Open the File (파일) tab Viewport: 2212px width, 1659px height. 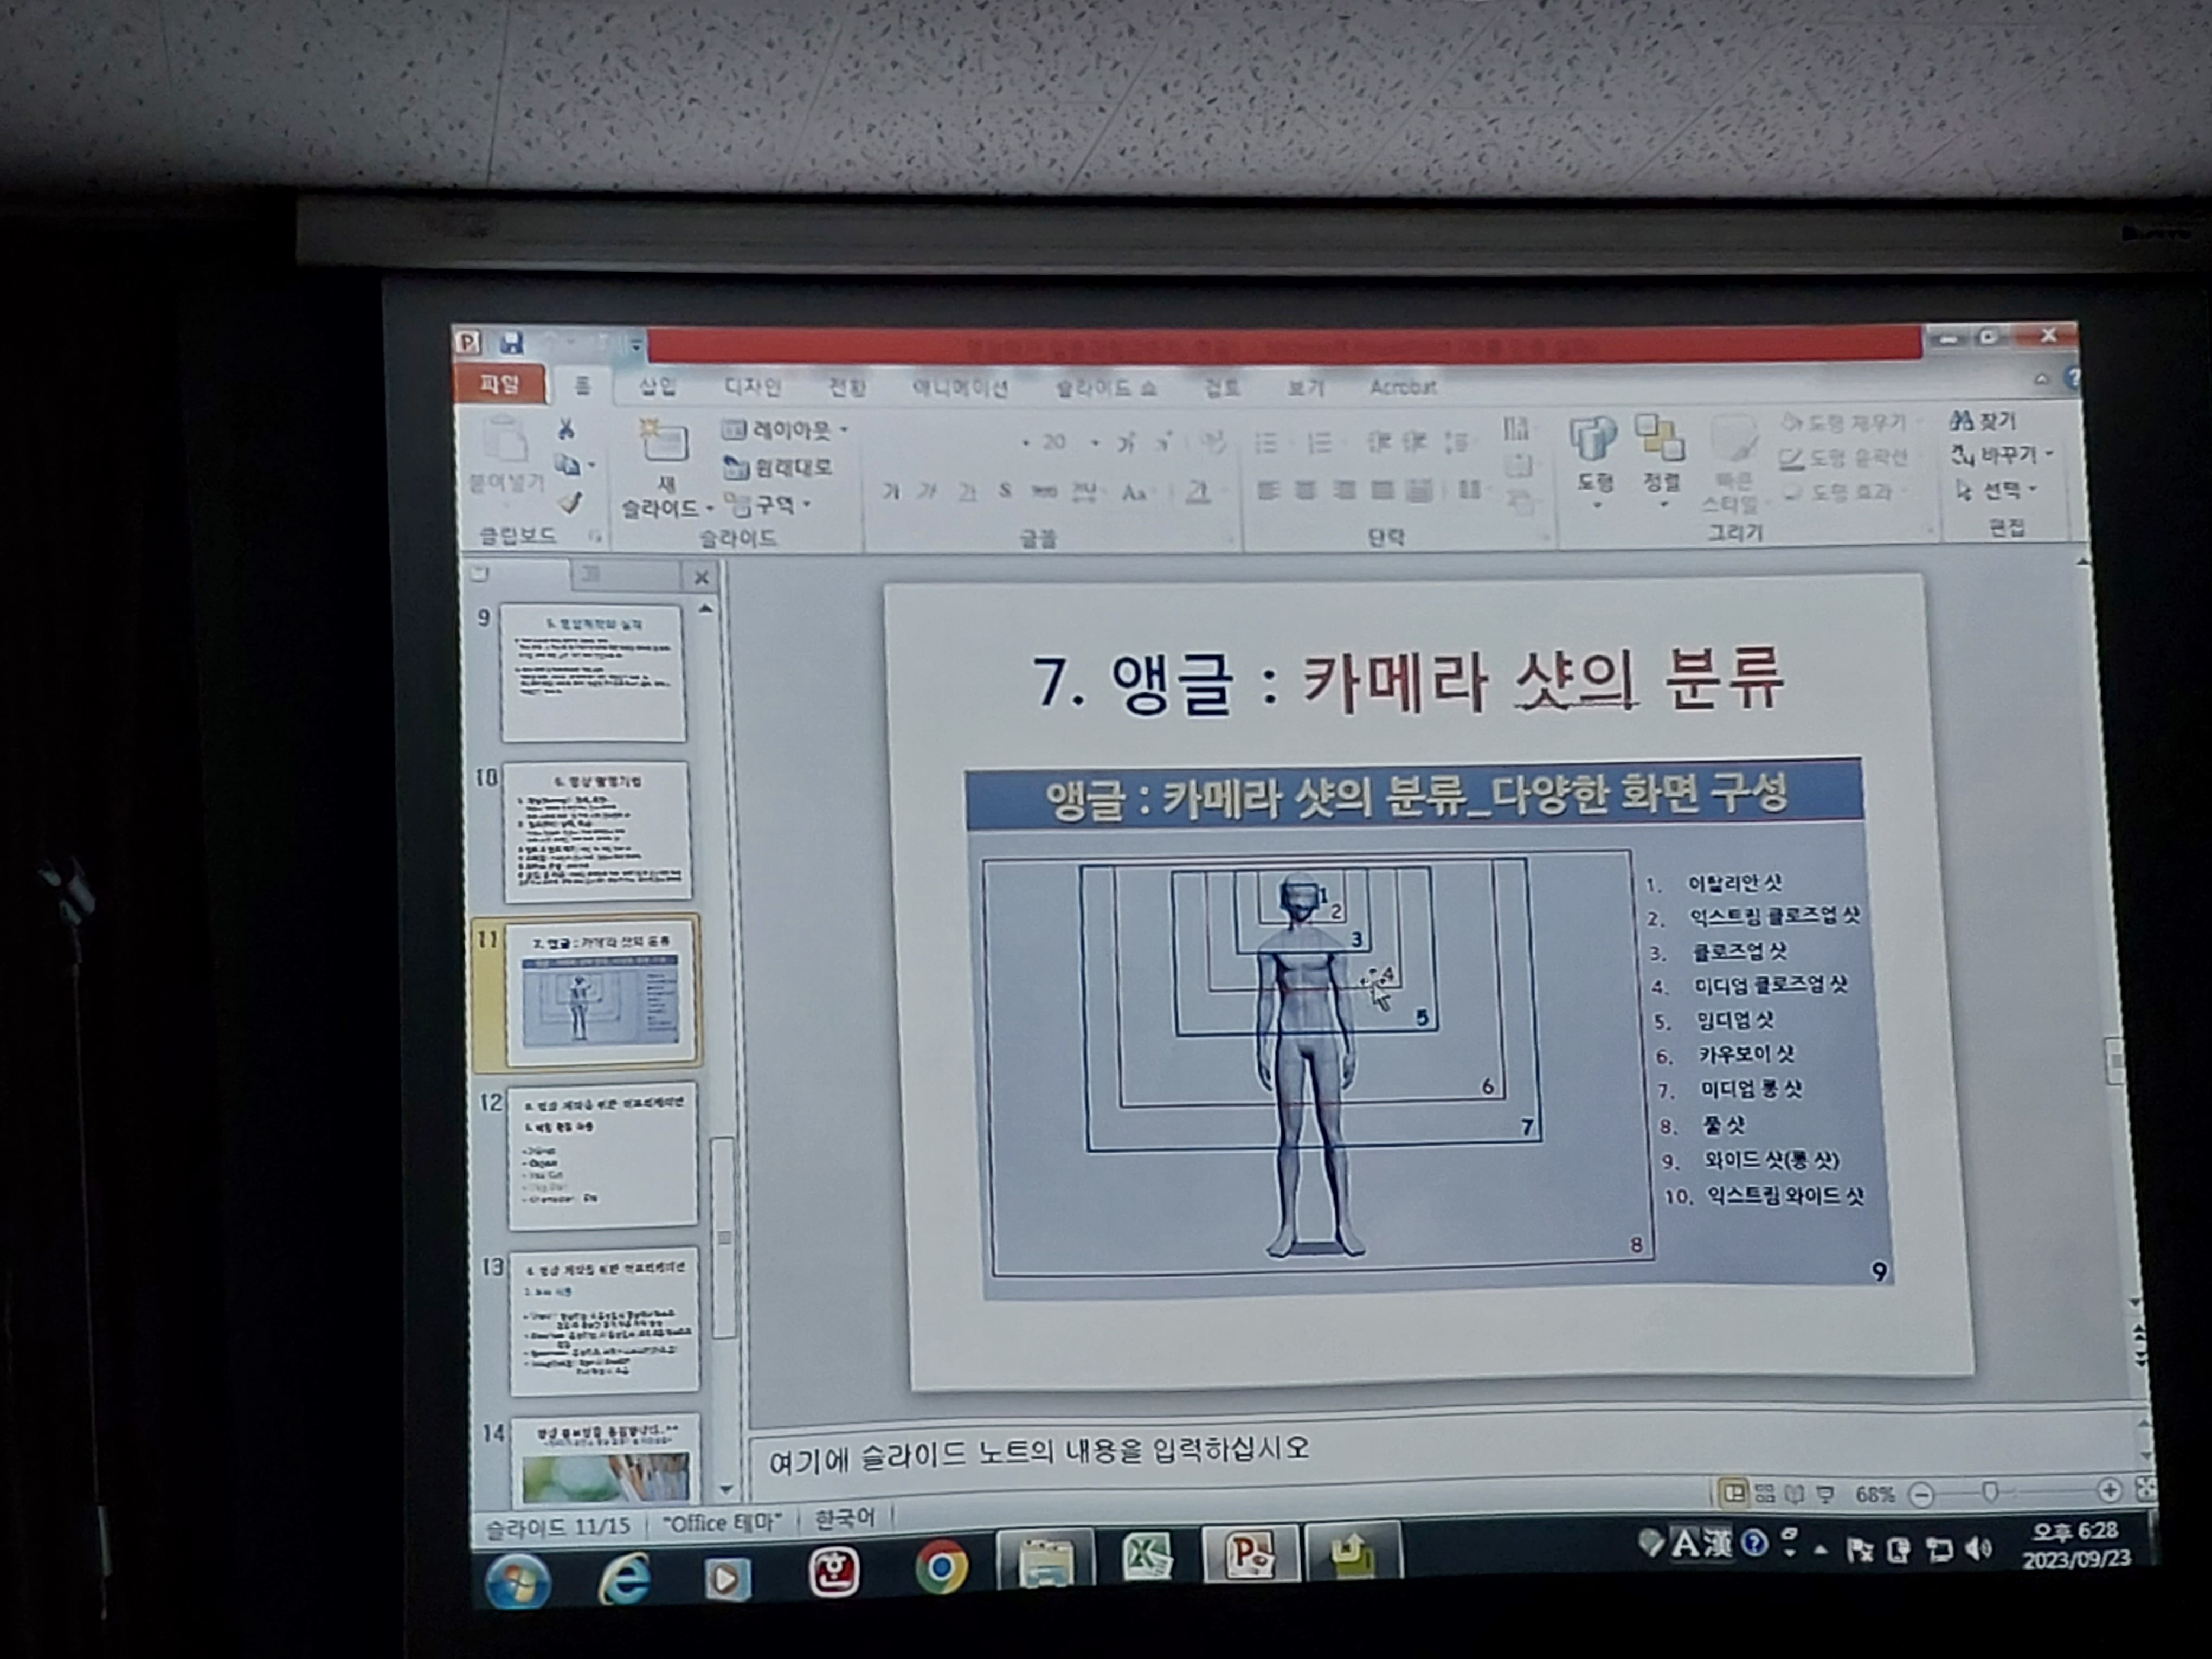(x=499, y=385)
